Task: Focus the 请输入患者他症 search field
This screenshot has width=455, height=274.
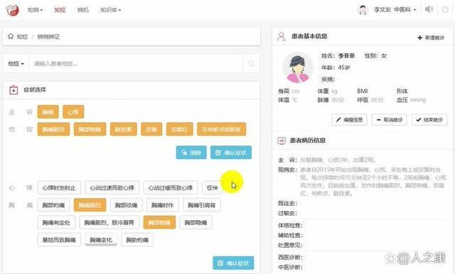Action: point(136,63)
